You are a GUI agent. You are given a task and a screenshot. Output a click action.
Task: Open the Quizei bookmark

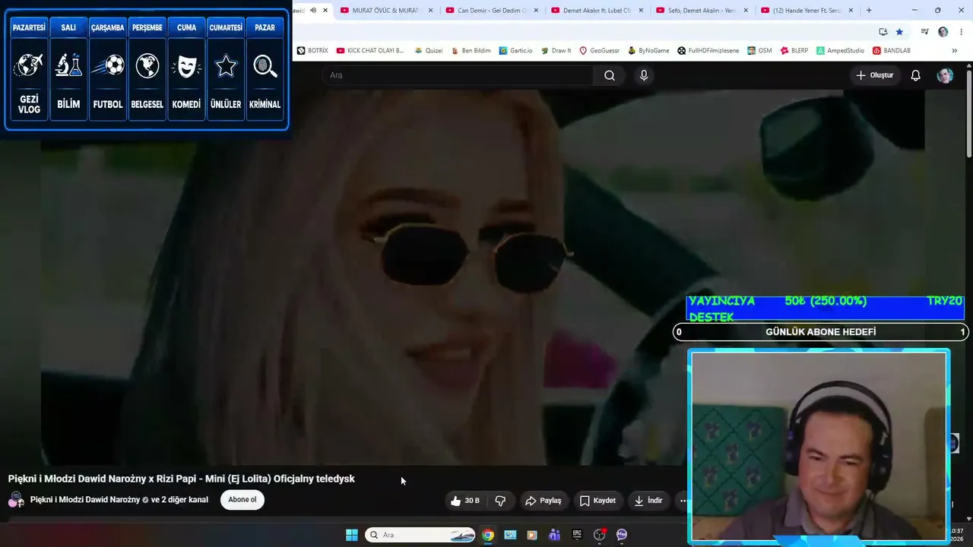click(429, 51)
